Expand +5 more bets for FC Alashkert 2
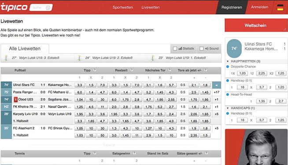288x165 pixels. 217,128
